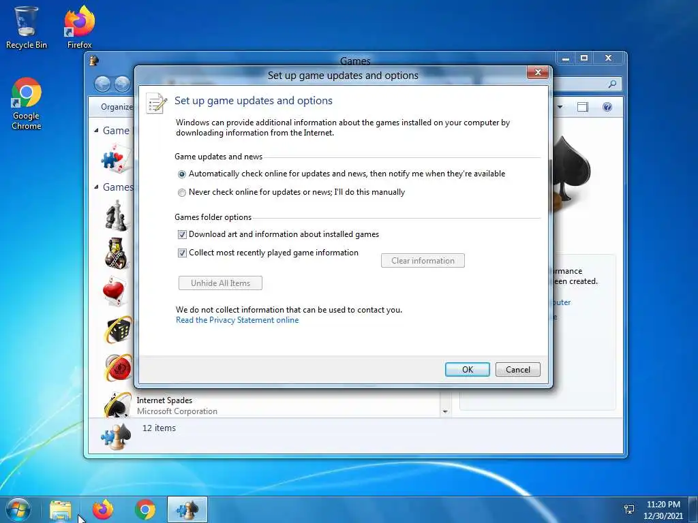Image resolution: width=698 pixels, height=523 pixels.
Task: Go back in Games window
Action: point(102,84)
